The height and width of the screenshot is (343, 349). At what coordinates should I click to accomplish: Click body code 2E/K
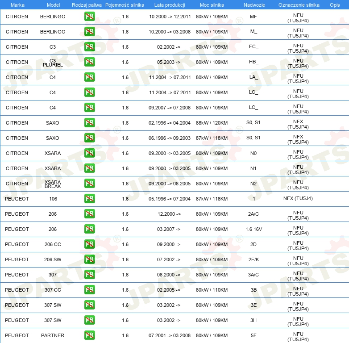pyautogui.click(x=253, y=259)
